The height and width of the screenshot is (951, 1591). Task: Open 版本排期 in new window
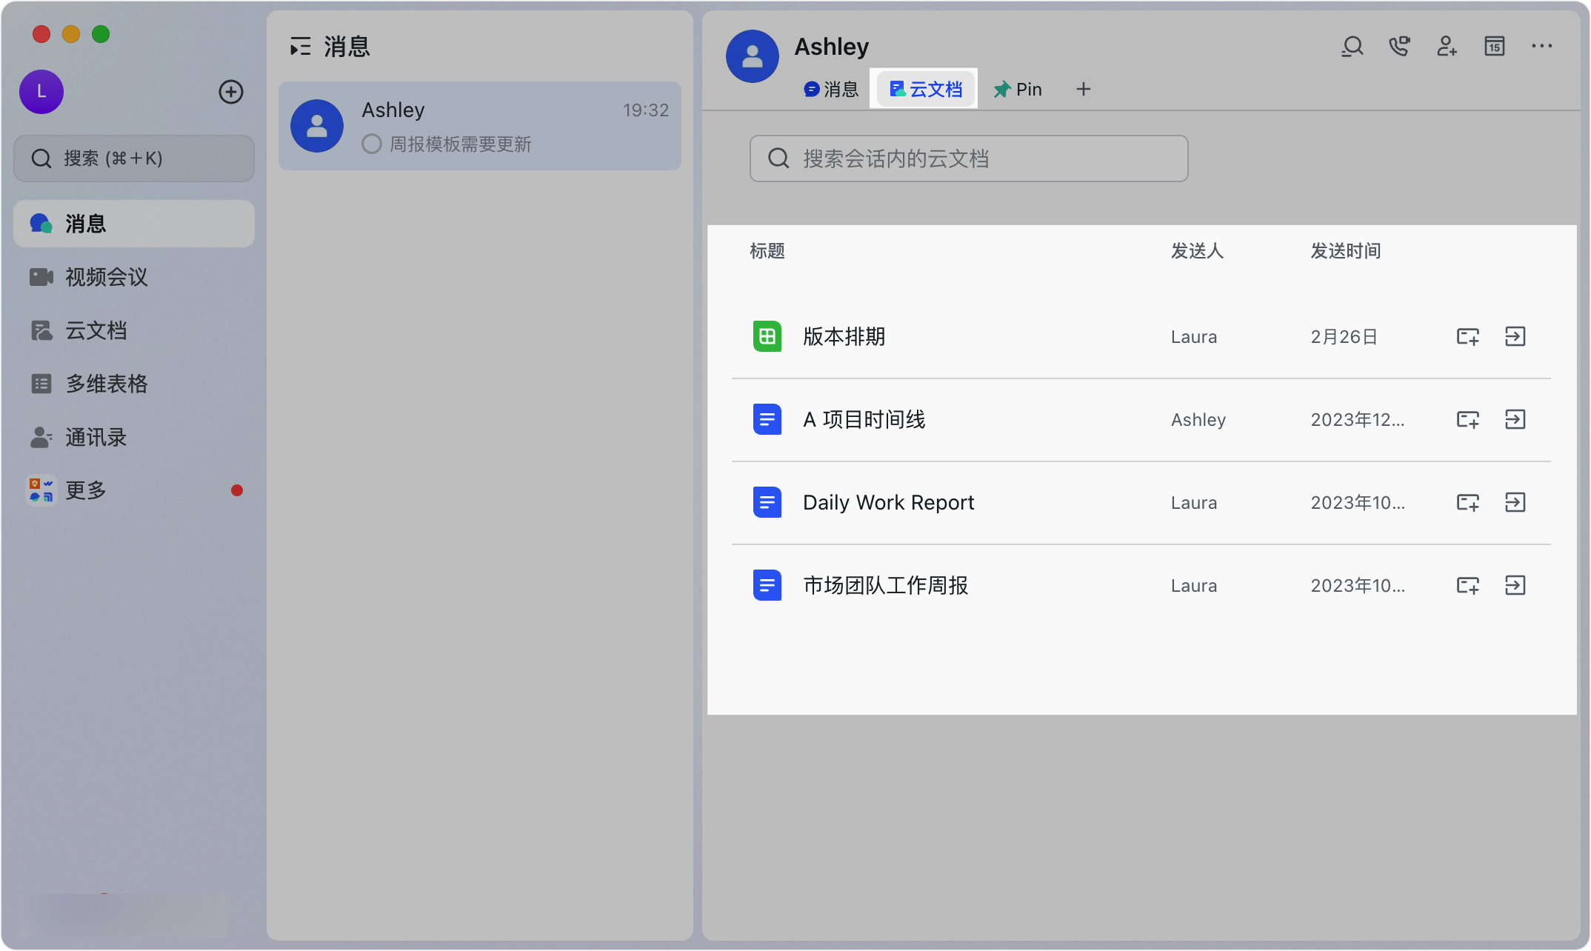[x=1467, y=337]
